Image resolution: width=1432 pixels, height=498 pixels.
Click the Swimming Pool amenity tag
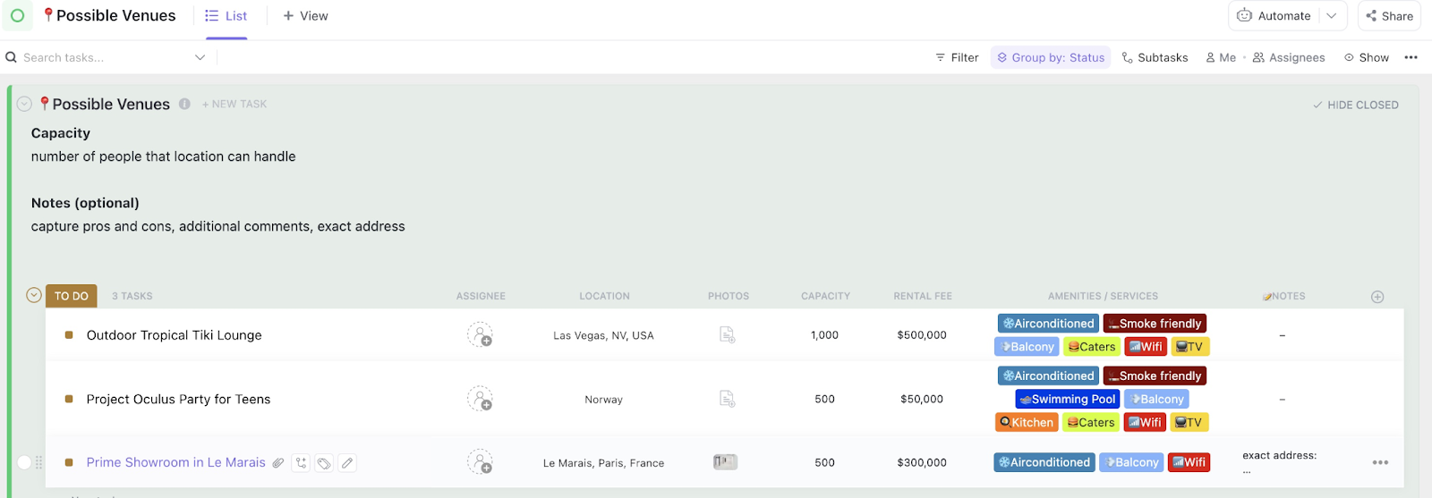click(x=1067, y=400)
